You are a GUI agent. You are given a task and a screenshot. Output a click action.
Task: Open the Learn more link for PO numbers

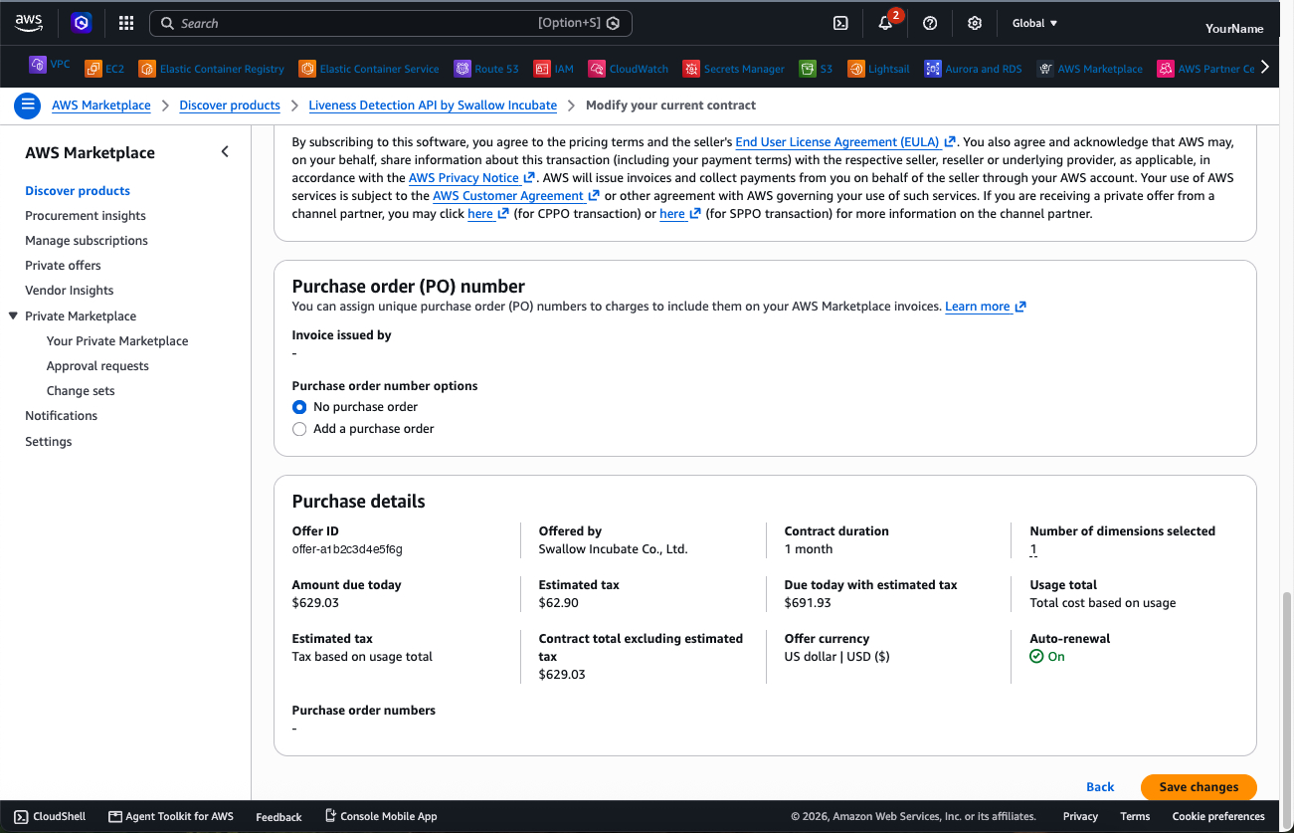(986, 307)
